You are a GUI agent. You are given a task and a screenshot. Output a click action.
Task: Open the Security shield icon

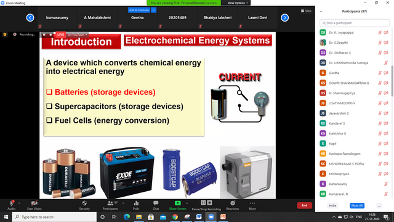84,203
